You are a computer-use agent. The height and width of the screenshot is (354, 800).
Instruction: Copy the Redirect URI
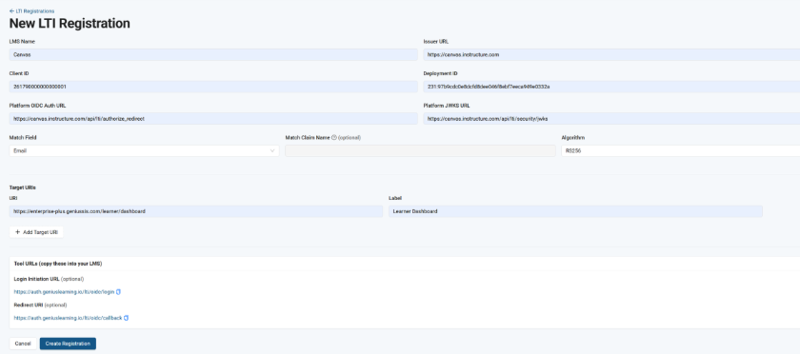tap(126, 318)
